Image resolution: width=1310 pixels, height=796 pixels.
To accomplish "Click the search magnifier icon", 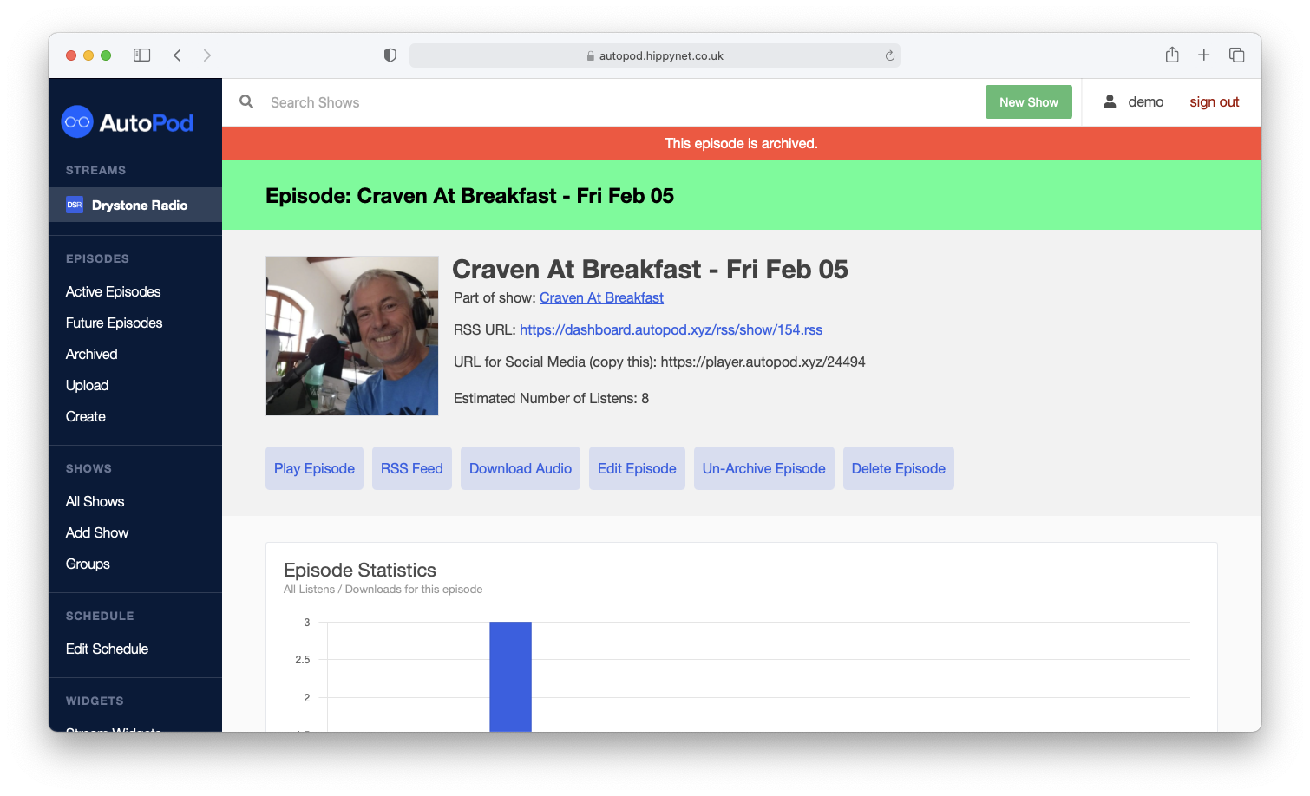I will pos(246,101).
